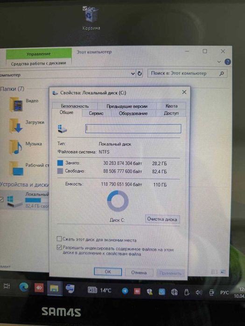Click the blue Занято color square

click(x=60, y=163)
